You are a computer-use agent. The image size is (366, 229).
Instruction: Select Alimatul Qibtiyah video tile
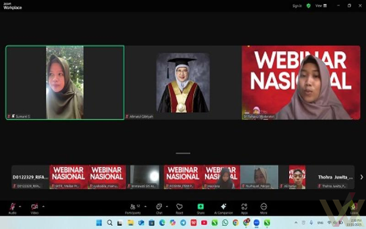click(x=183, y=82)
